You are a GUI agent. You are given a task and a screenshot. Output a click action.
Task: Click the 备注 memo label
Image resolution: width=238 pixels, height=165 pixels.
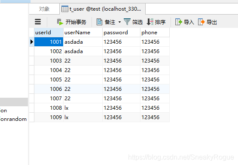click(110, 22)
